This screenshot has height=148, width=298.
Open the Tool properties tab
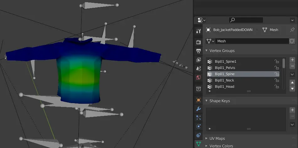point(199,31)
